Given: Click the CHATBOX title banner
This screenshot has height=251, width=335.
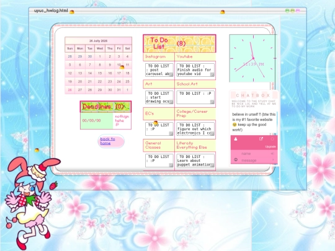Looking at the screenshot, I should 253,95.
